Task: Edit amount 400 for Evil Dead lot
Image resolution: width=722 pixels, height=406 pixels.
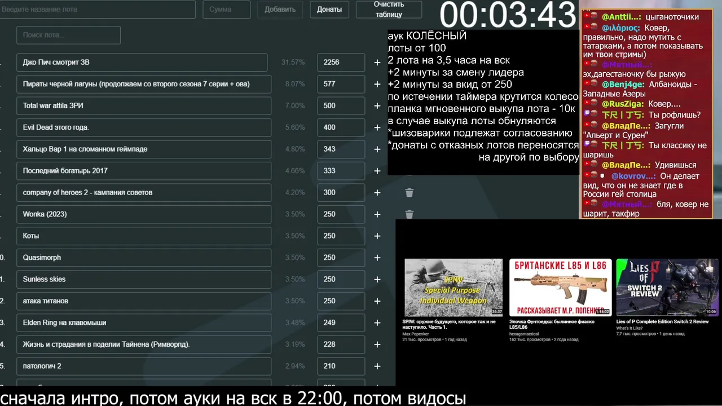Action: tap(341, 127)
